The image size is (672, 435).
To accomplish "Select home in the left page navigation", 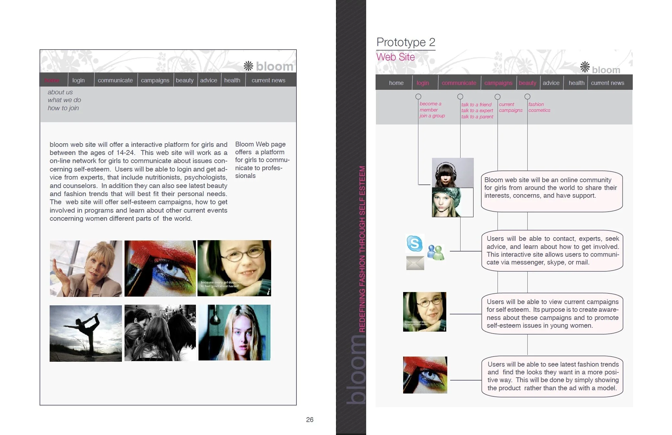I will [52, 80].
